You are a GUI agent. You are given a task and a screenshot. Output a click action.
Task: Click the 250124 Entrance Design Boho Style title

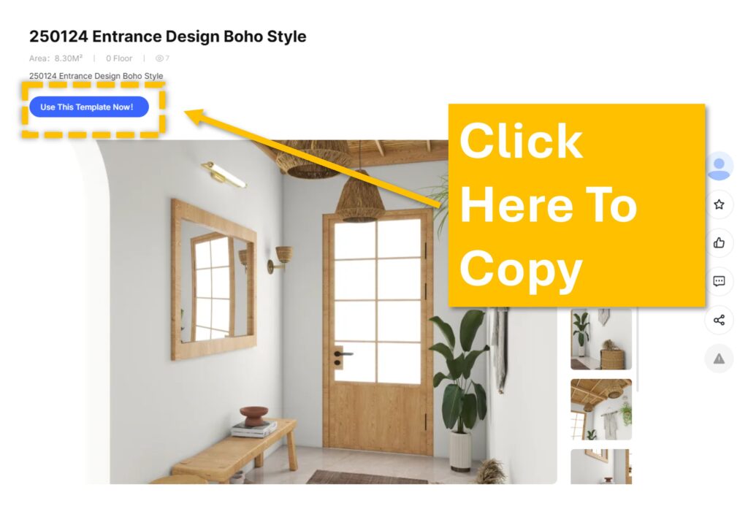click(167, 37)
